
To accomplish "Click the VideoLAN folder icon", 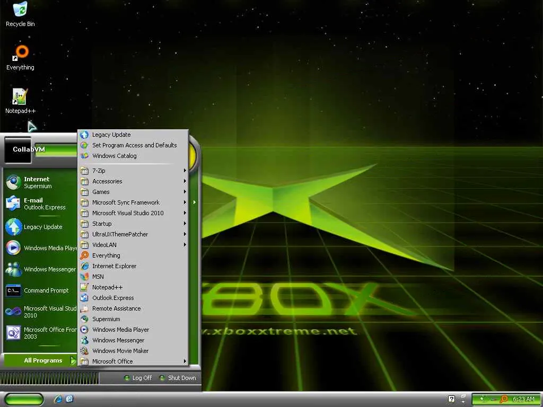I will [x=84, y=245].
